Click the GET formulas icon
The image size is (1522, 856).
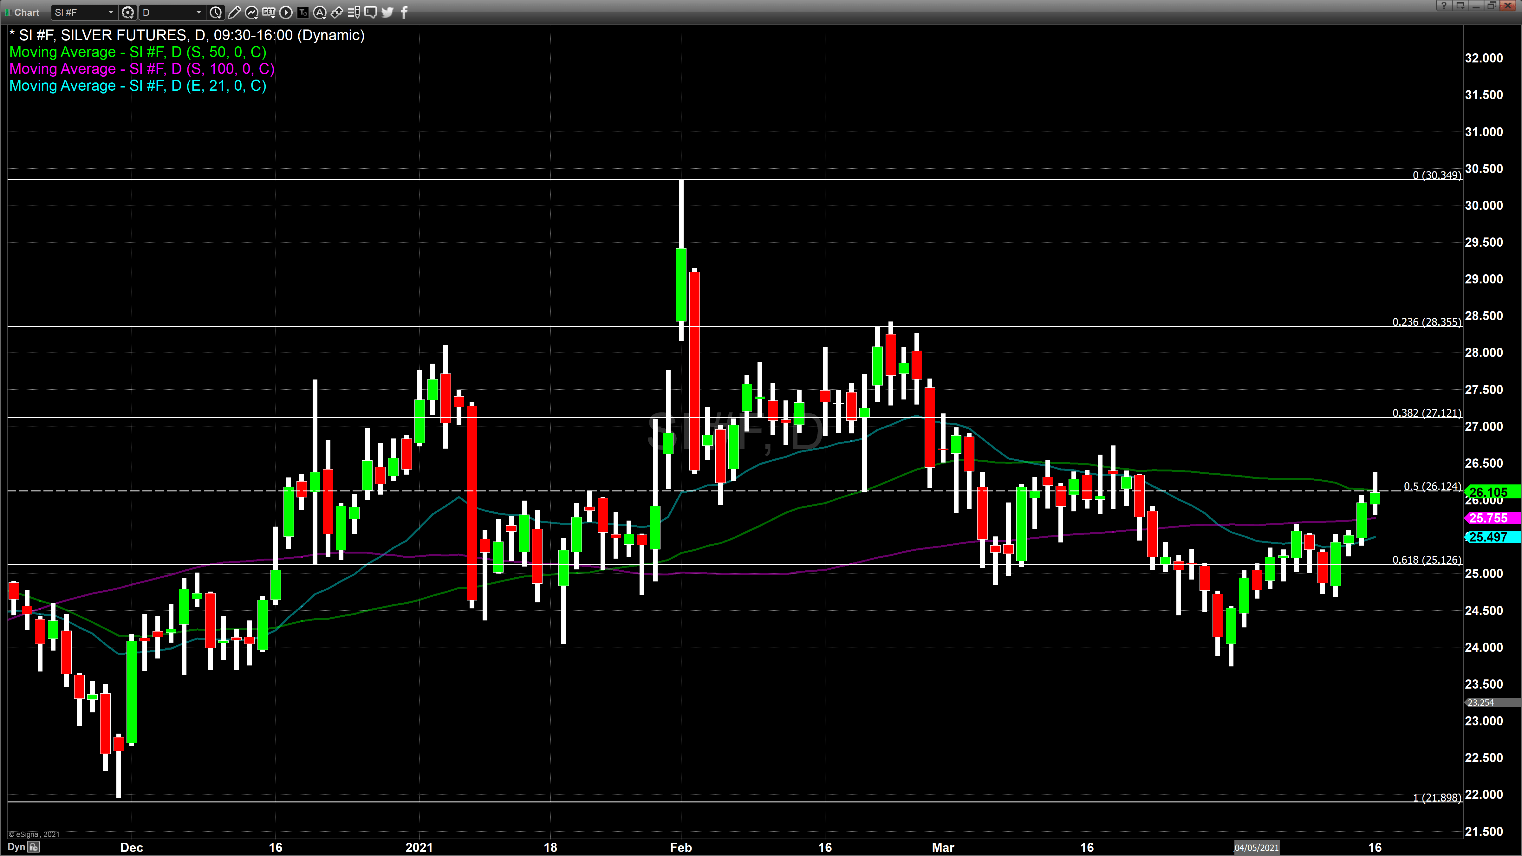[x=269, y=12]
